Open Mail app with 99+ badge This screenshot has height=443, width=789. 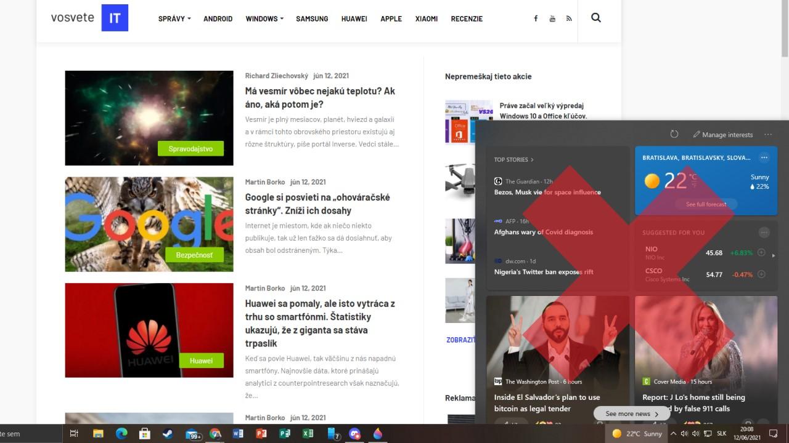[x=192, y=434]
